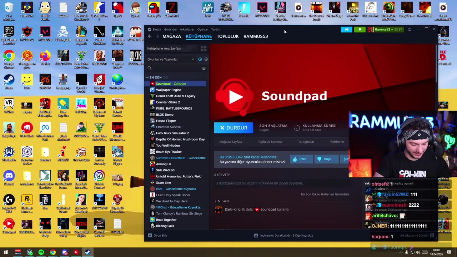Select Wallpaper Engine in library list
Screen dimensions: 457x257
pyautogui.click(x=175, y=90)
